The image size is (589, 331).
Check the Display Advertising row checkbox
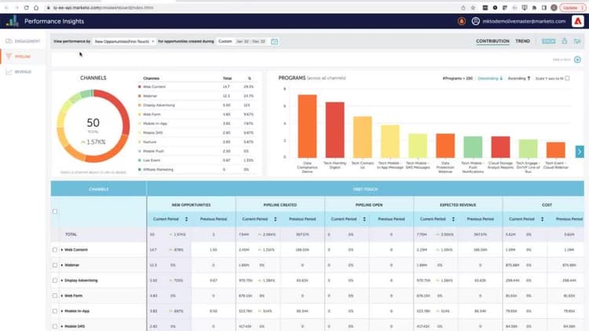pos(55,281)
